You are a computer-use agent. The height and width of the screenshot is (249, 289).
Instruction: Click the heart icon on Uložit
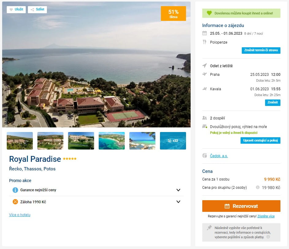11,10
